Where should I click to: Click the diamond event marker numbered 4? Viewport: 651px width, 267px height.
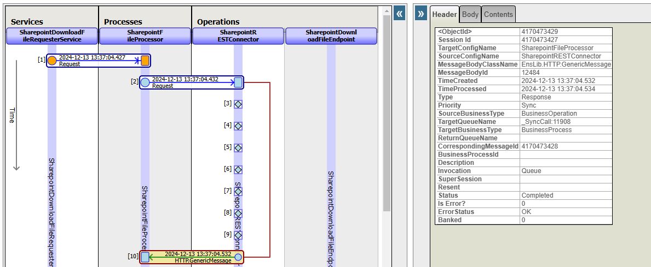(238, 126)
